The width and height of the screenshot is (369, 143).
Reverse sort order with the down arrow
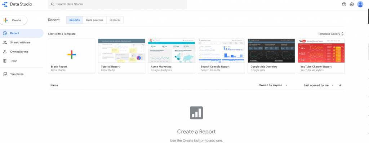(x=340, y=85)
